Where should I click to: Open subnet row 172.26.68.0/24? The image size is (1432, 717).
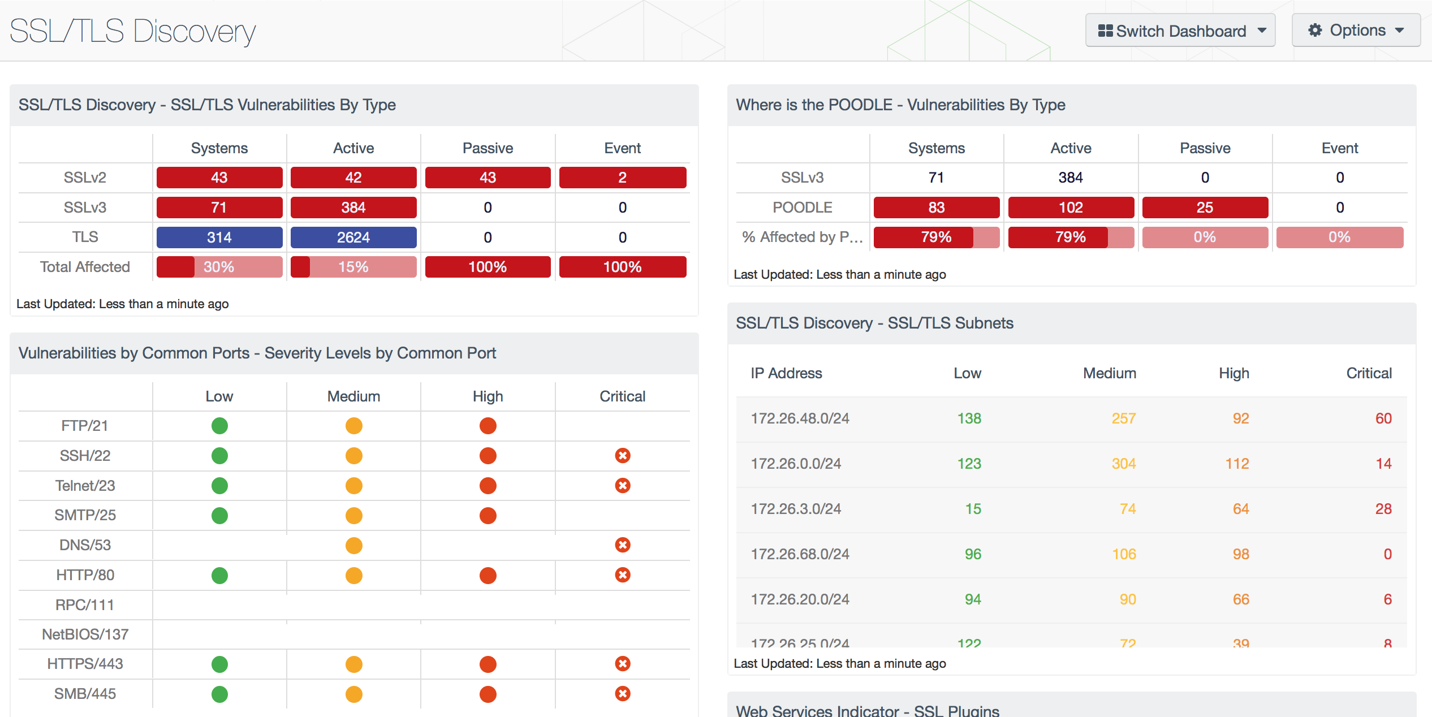[x=1071, y=555]
